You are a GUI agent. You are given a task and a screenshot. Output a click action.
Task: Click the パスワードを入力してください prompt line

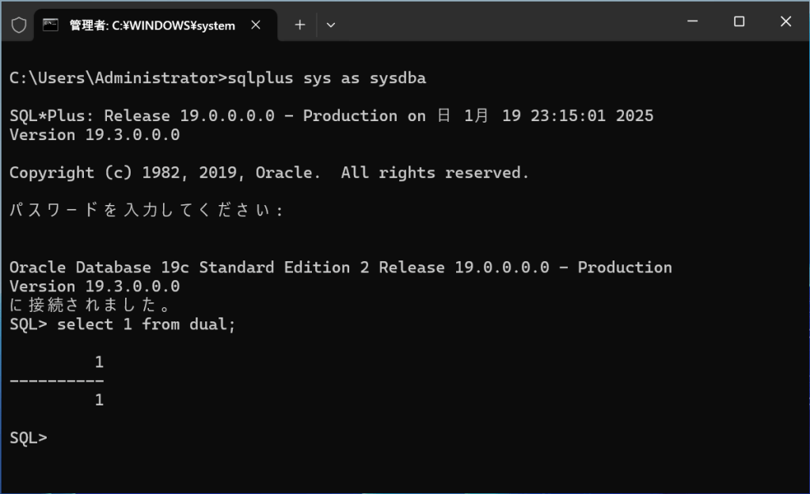coord(146,211)
